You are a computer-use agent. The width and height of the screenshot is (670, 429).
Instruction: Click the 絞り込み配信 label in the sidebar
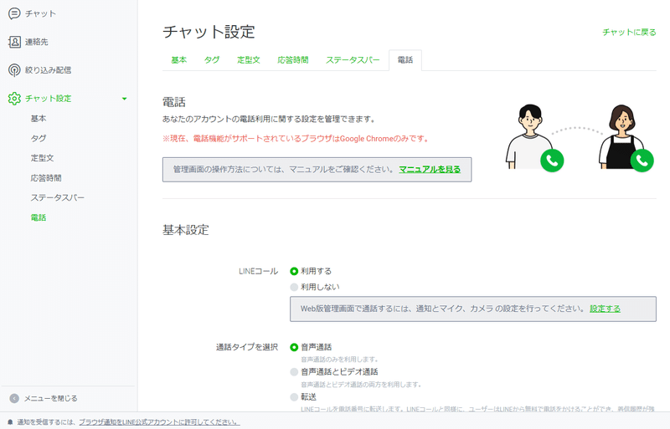pyautogui.click(x=48, y=70)
